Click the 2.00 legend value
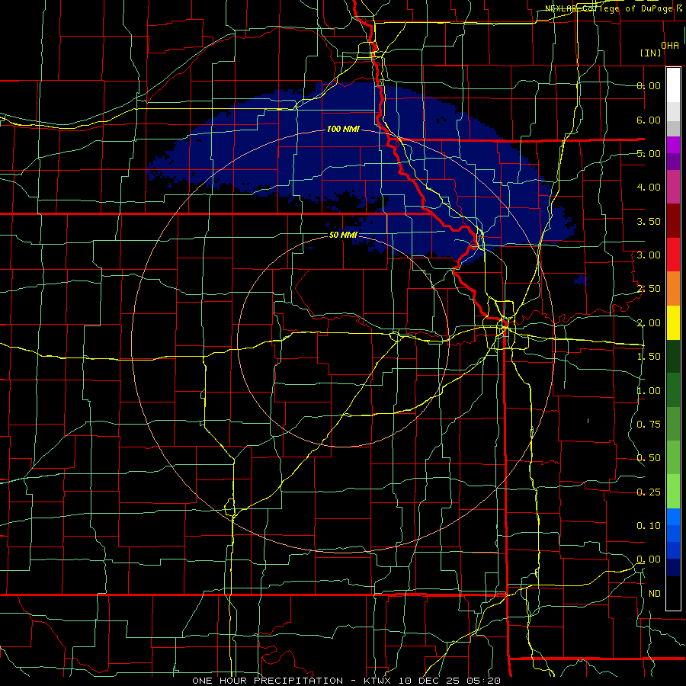The image size is (686, 686). click(649, 323)
